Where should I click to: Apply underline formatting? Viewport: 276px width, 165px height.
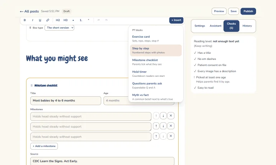pyautogui.click(x=40, y=20)
